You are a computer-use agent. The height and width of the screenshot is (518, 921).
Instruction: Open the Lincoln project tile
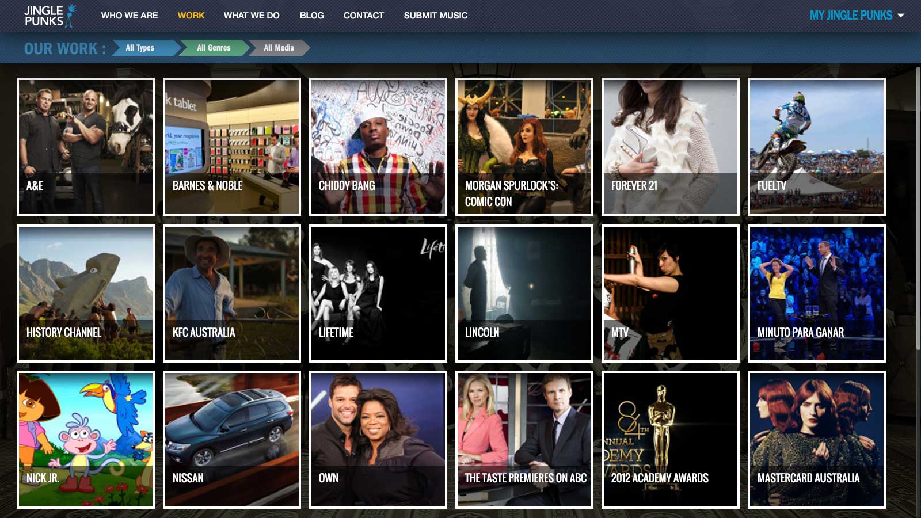[524, 294]
